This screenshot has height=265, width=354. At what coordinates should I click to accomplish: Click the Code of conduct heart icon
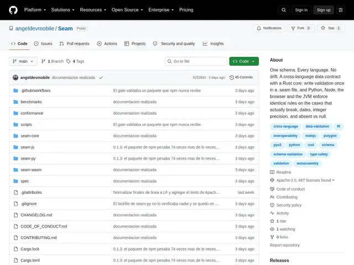272,189
